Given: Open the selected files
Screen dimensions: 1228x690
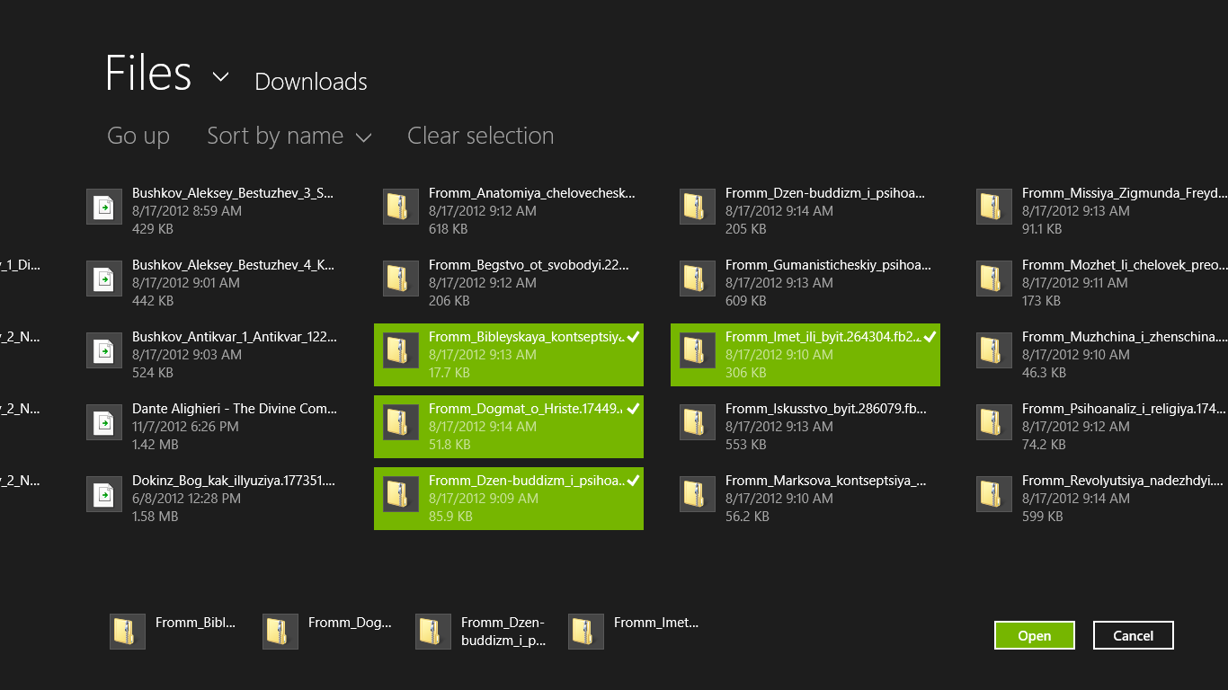Looking at the screenshot, I should (x=1034, y=635).
